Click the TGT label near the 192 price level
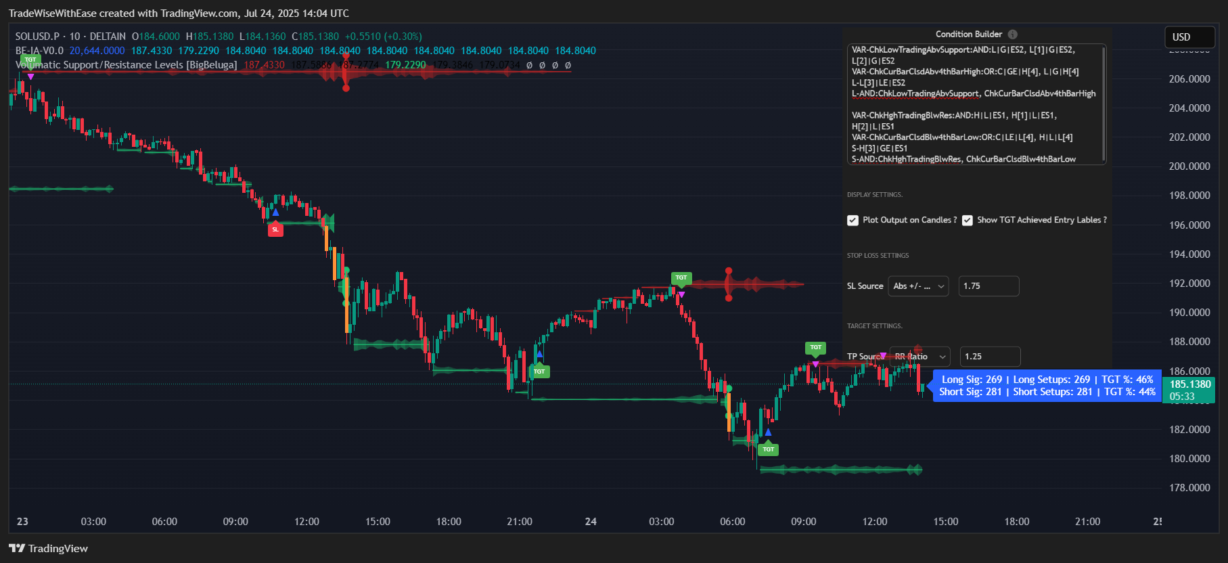 click(x=681, y=277)
